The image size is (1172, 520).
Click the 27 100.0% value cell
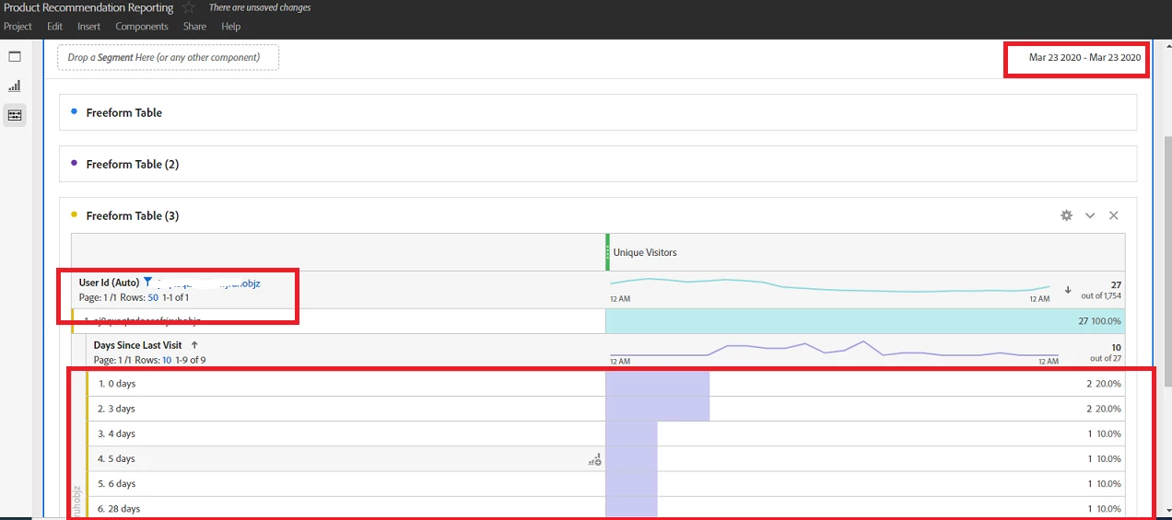(865, 321)
